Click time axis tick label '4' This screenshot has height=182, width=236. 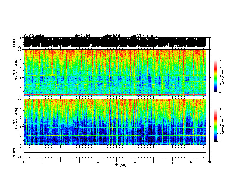(x=98, y=162)
